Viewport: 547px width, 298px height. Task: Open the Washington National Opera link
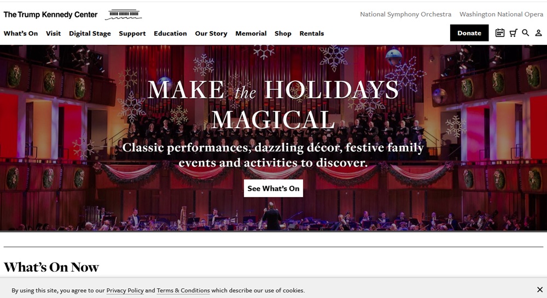(501, 15)
